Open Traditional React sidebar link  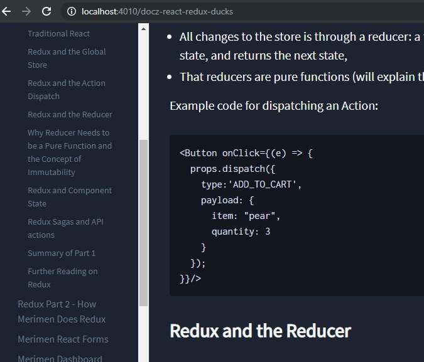[x=58, y=33]
